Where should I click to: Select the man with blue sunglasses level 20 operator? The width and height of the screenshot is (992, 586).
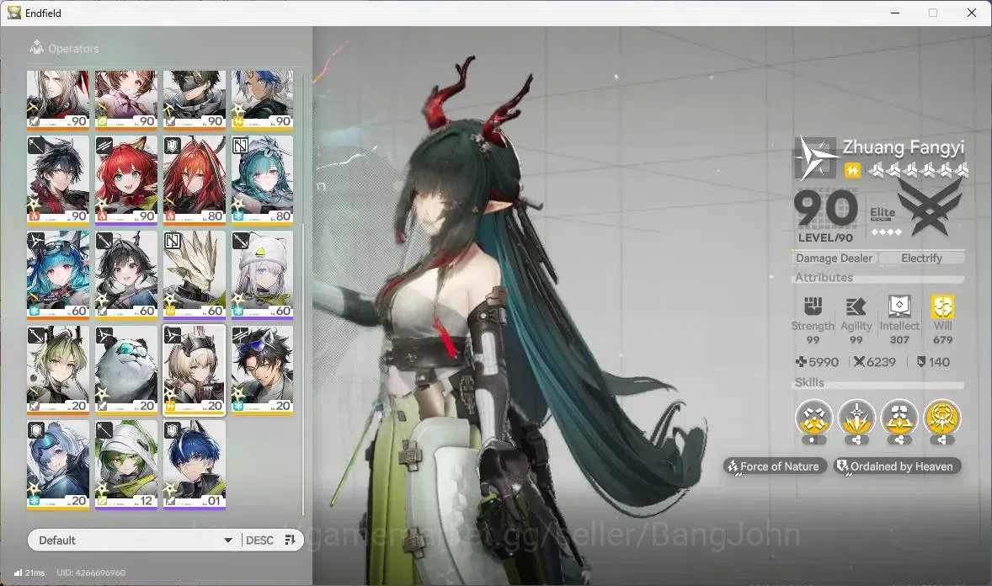pyautogui.click(x=262, y=370)
